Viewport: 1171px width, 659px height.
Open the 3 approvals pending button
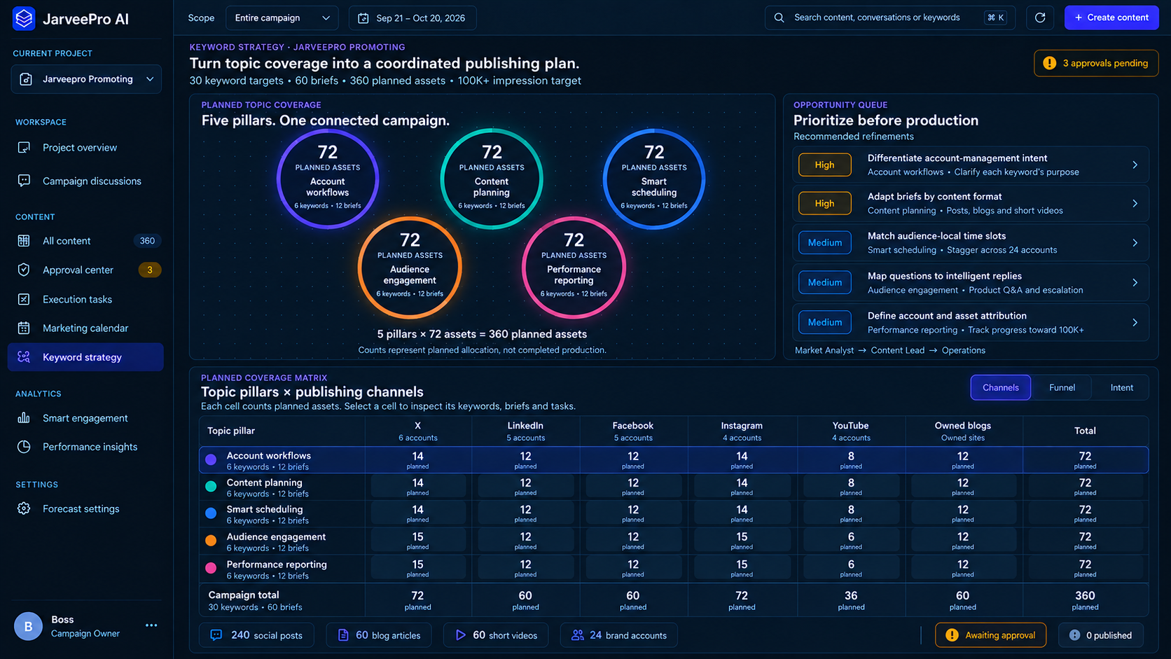(1096, 63)
